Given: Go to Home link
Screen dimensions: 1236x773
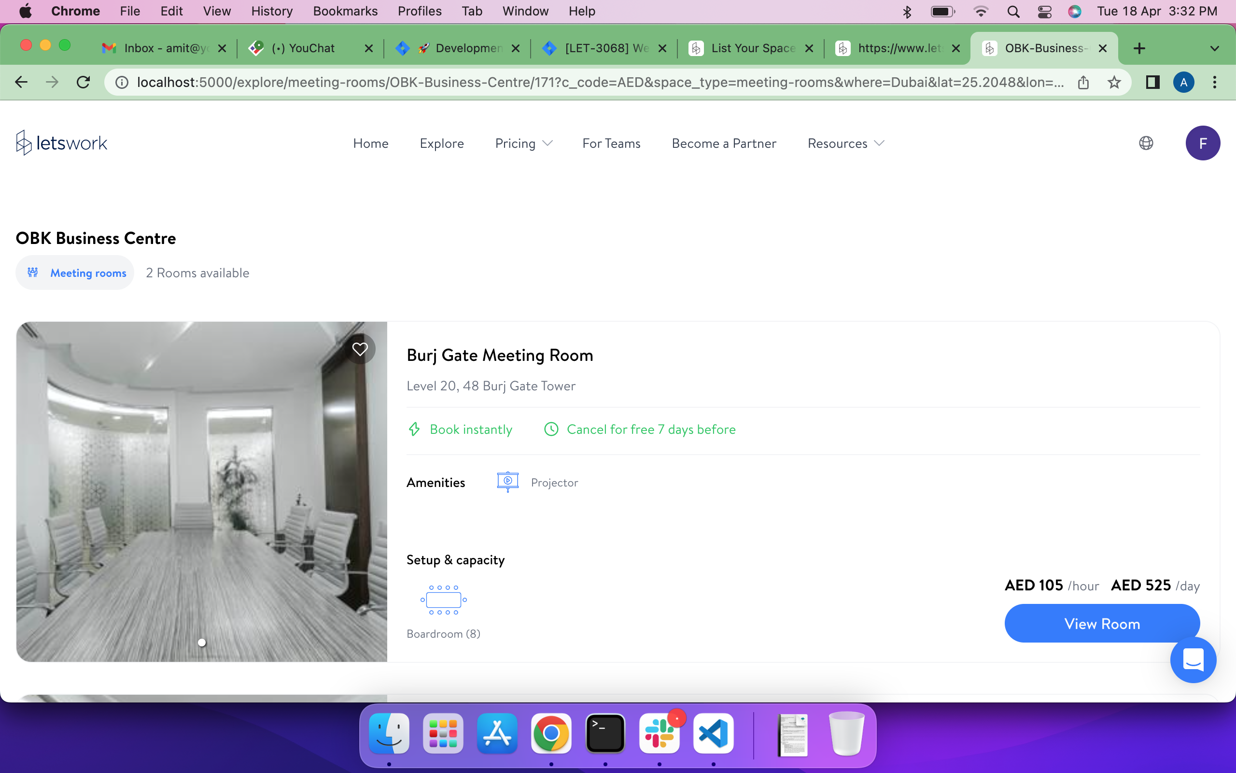Looking at the screenshot, I should [371, 143].
